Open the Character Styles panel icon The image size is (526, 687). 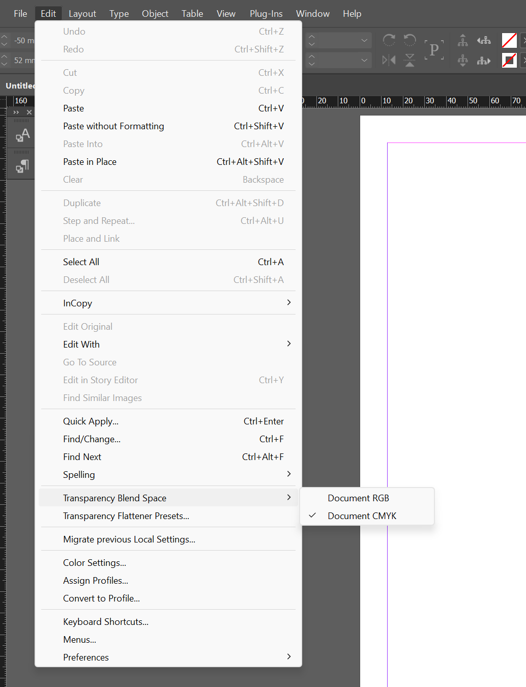tap(22, 135)
